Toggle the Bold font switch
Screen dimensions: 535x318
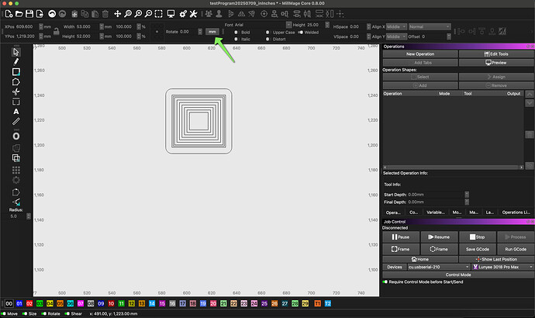coord(236,33)
